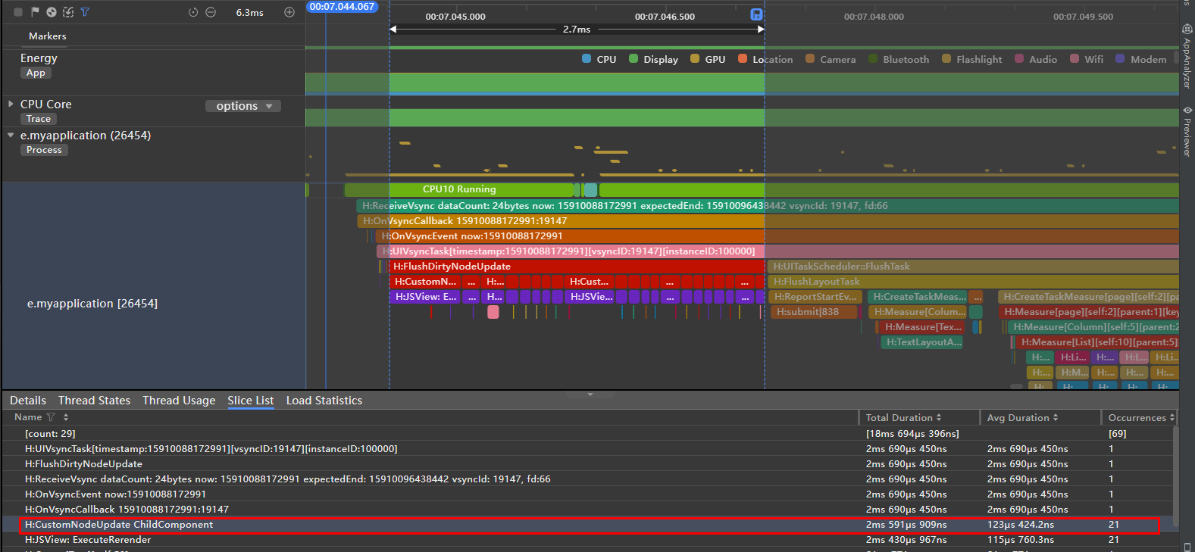Click the slice list vertical scrollbar
The height and width of the screenshot is (552, 1195).
coord(1176,477)
